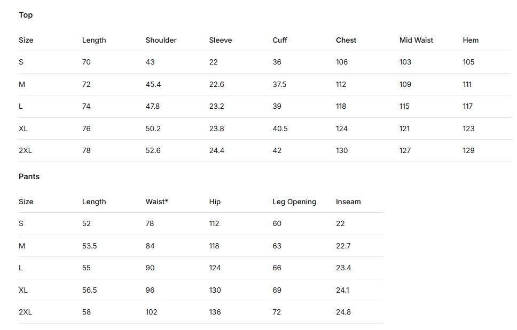Click shoulder value 47.8 in Top table
The width and height of the screenshot is (517, 330).
(x=152, y=106)
